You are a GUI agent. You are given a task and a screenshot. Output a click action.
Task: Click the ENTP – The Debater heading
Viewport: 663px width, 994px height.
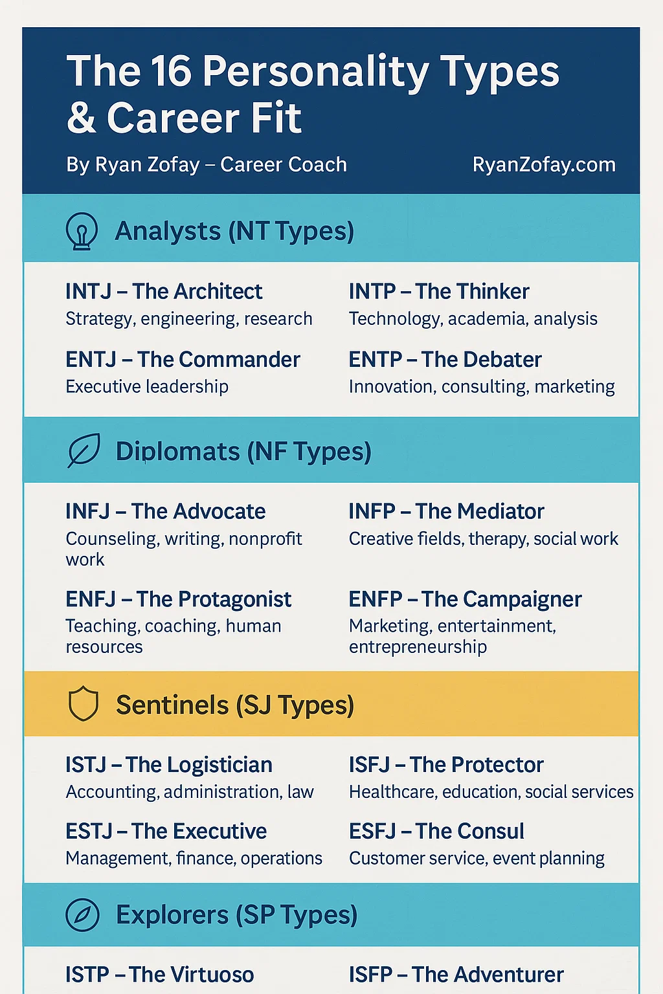(x=445, y=360)
